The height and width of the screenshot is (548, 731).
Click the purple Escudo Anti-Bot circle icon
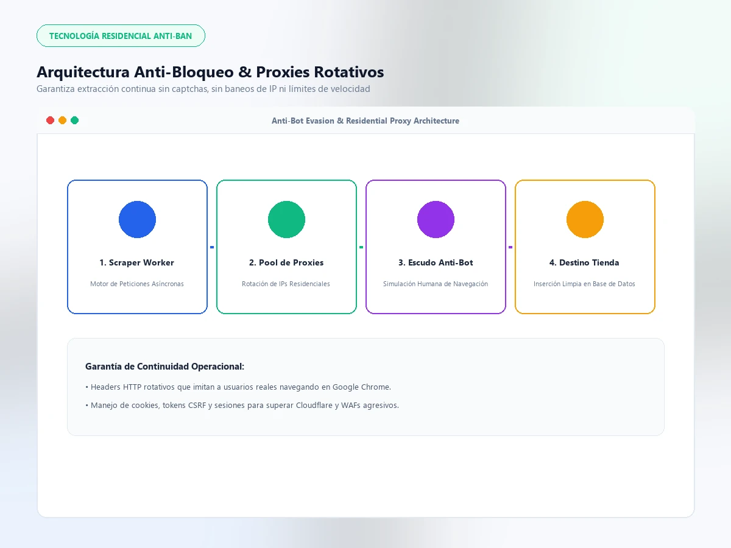point(436,219)
